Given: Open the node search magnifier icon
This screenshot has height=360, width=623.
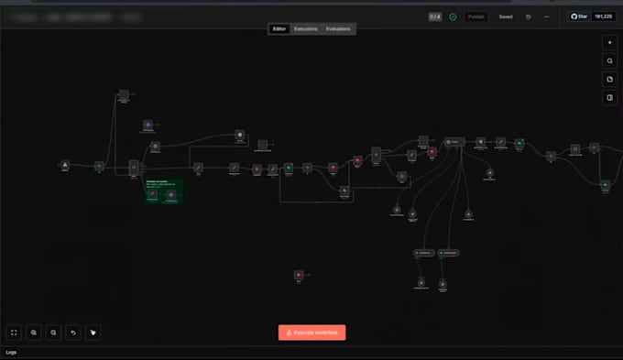Looking at the screenshot, I should pyautogui.click(x=609, y=60).
